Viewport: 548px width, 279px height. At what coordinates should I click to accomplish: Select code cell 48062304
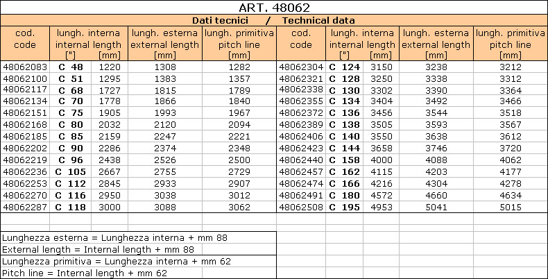click(x=301, y=67)
